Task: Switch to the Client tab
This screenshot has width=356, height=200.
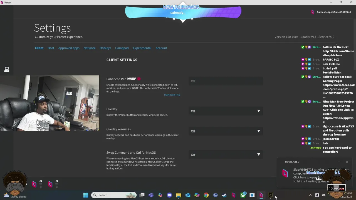Action: click(x=39, y=48)
